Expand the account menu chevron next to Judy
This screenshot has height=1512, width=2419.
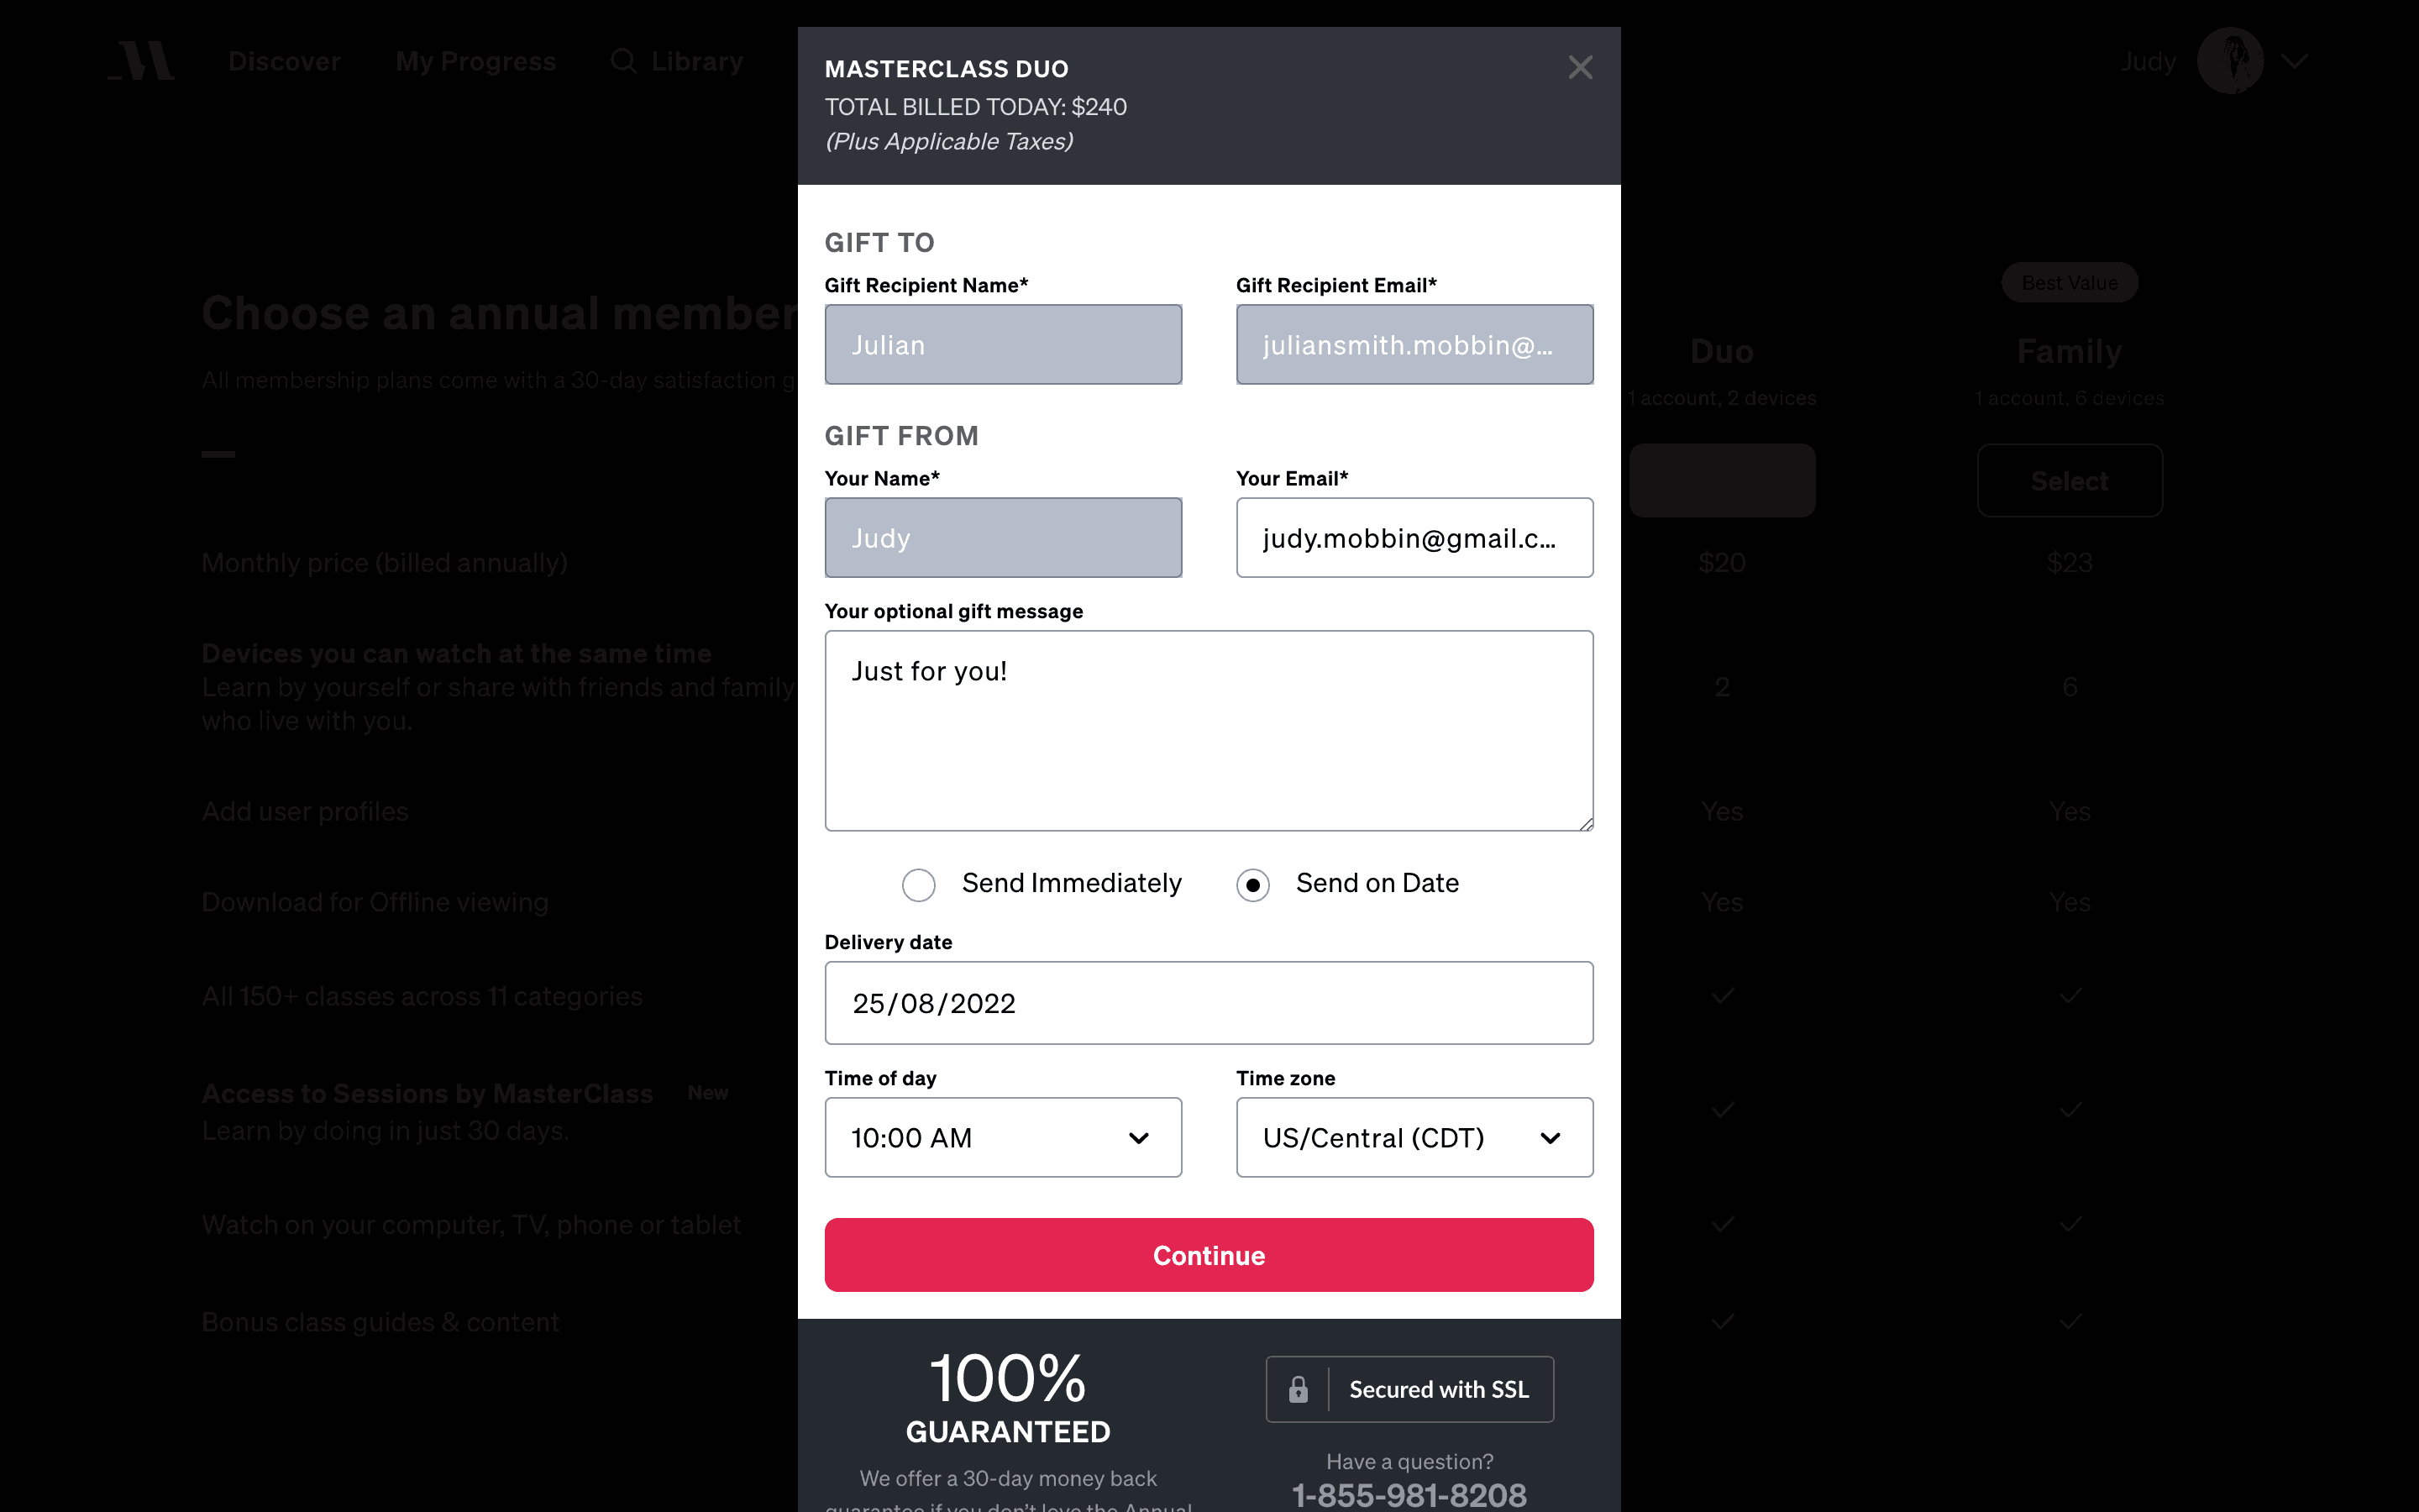click(x=2295, y=61)
